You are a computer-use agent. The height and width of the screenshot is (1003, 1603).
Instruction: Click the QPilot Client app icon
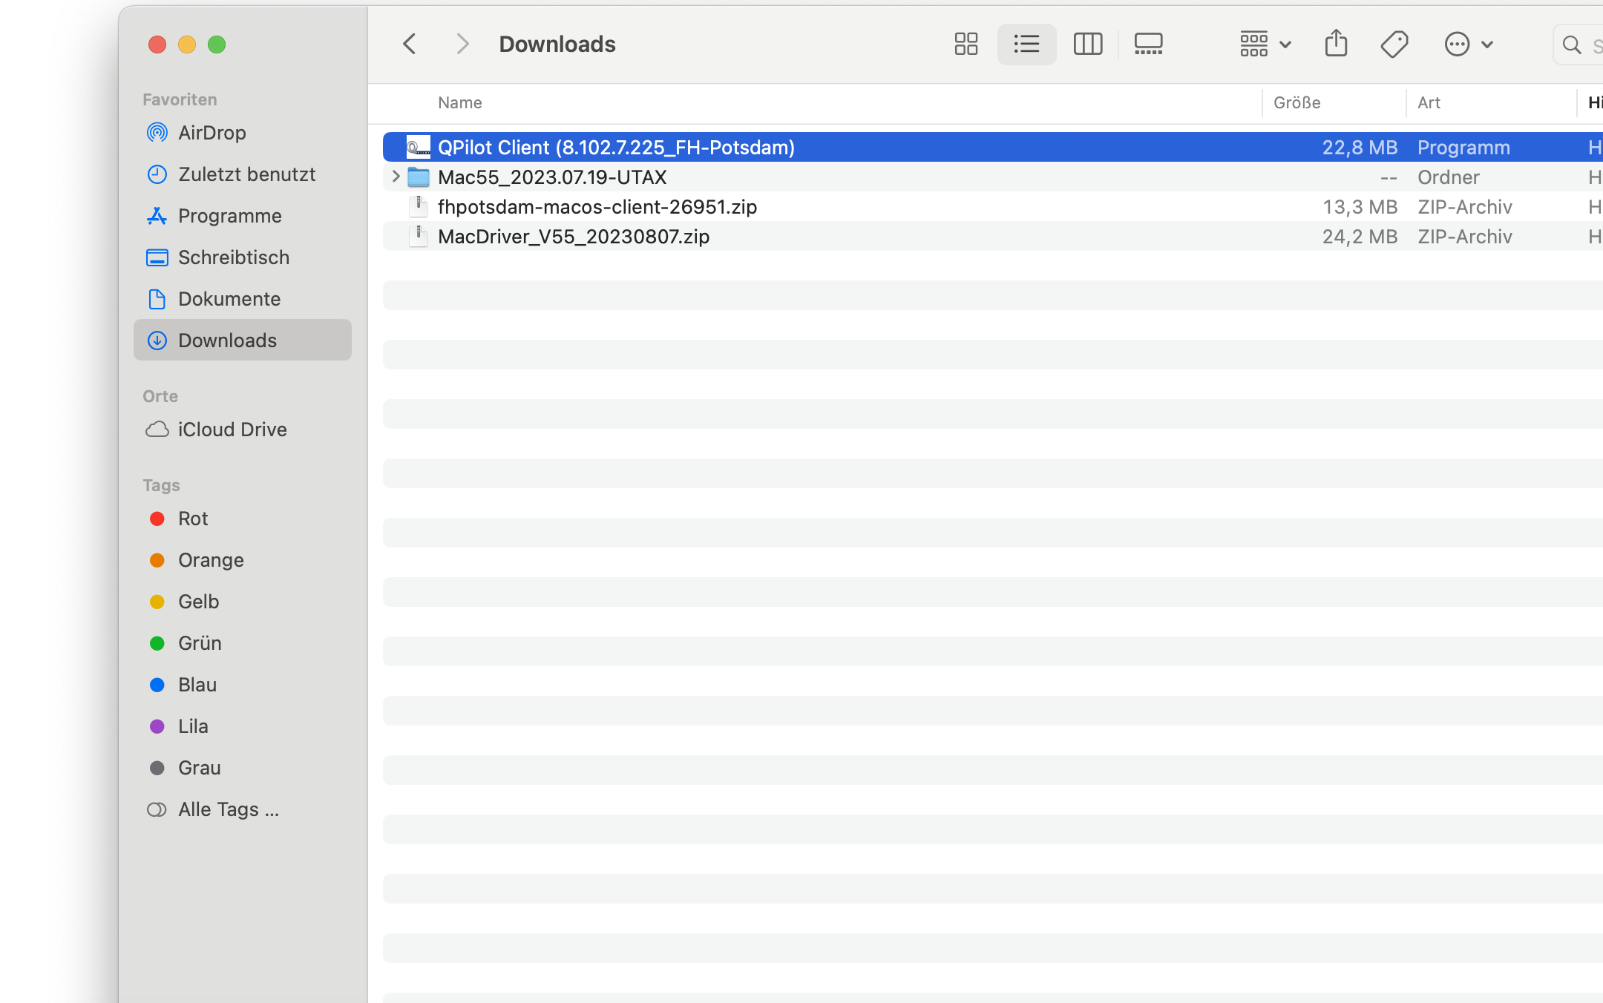coord(419,147)
